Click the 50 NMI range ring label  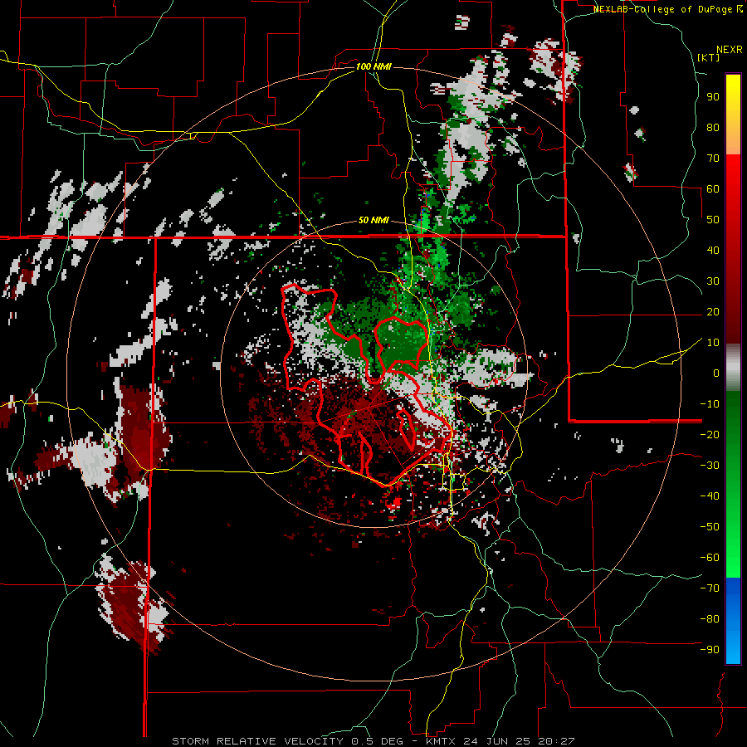(x=373, y=220)
